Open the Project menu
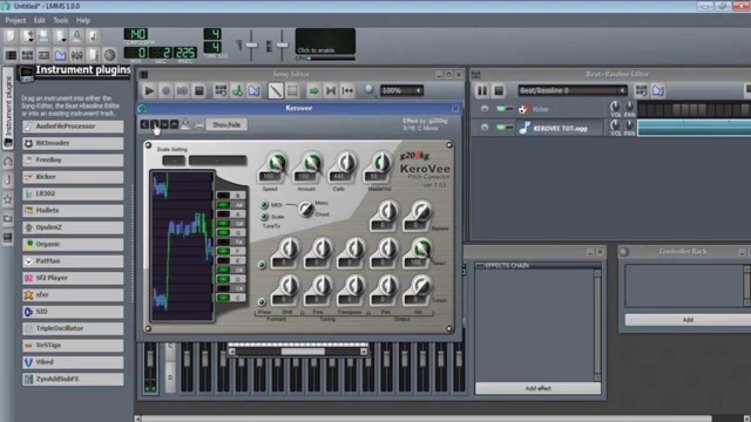751x422 pixels. pos(15,20)
